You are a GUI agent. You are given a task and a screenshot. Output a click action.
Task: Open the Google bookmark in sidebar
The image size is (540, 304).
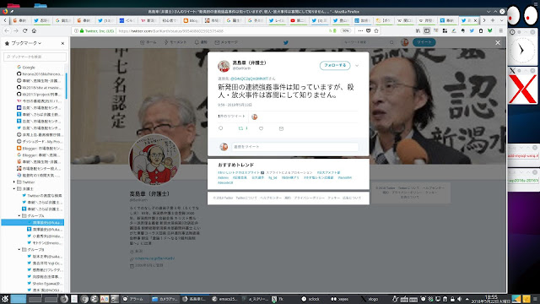tap(26, 68)
